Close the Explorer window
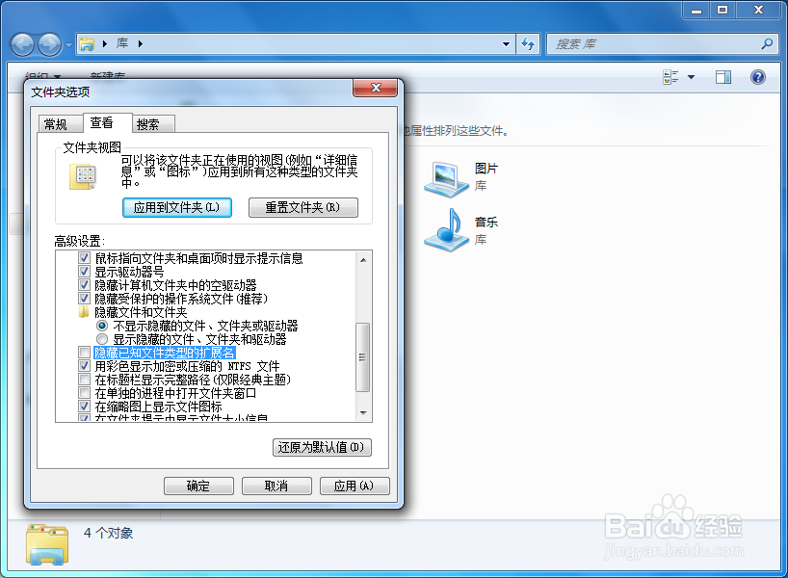788x578 pixels. (x=758, y=10)
